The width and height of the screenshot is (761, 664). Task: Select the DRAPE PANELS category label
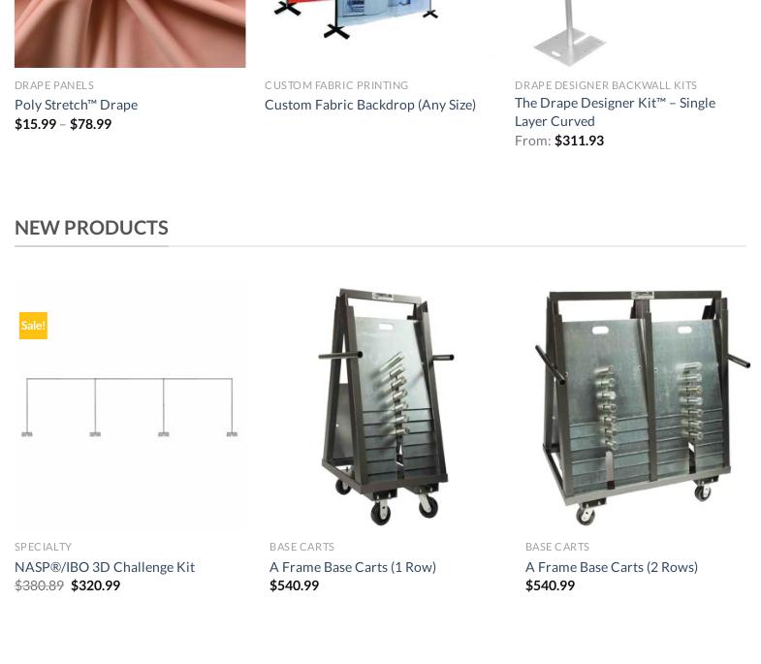[54, 85]
